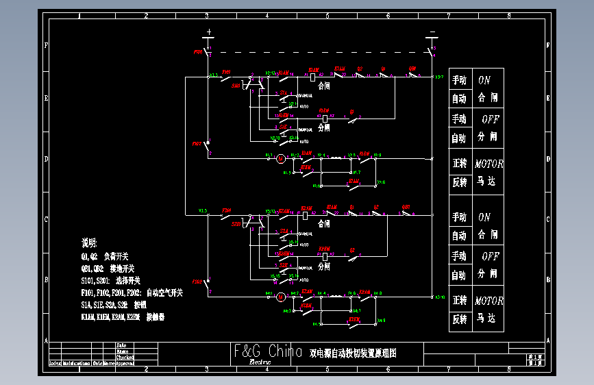Select legend line F101,F102,F201,F202 自动空气开关
594x385 pixels.
[x=132, y=293]
